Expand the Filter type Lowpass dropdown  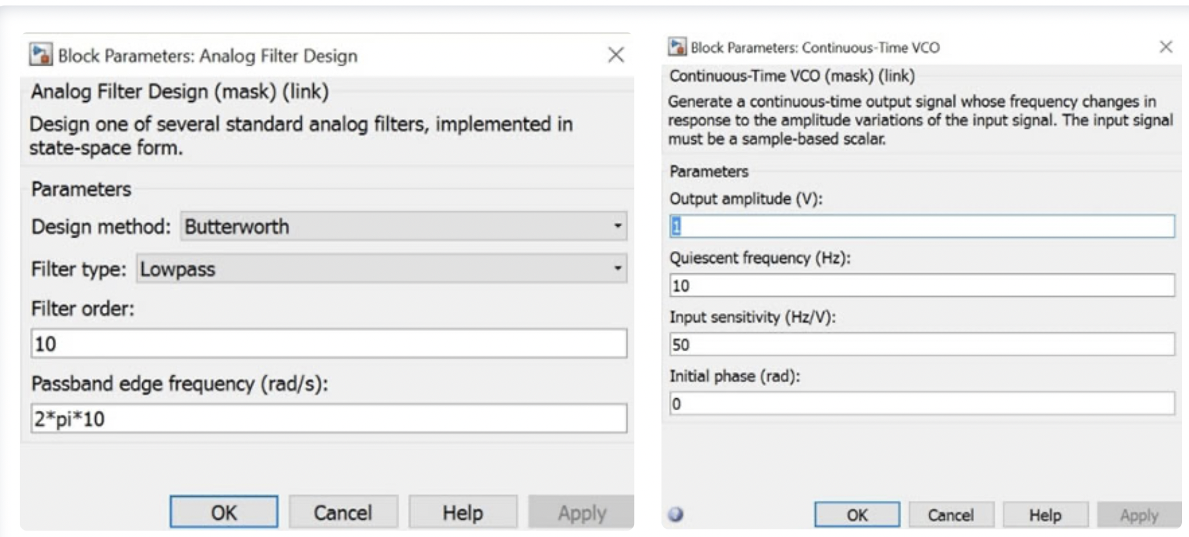click(381, 269)
